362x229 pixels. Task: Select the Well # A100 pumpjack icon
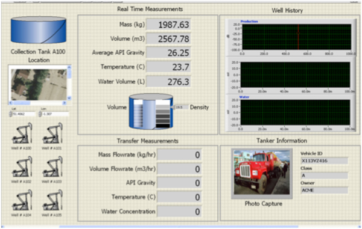point(22,133)
